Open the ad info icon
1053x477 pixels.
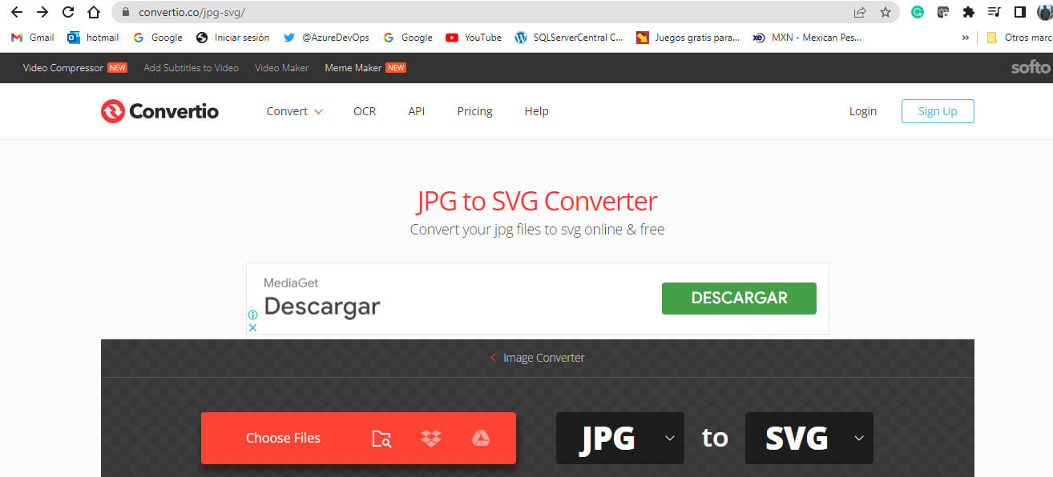[x=252, y=315]
